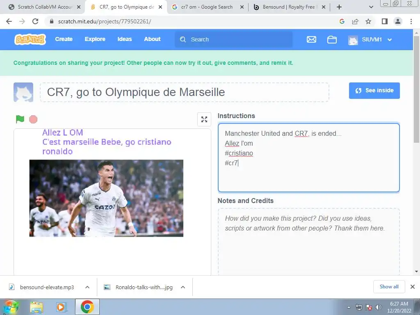Click the Chrome taskbar icon
The image size is (420, 315).
(x=87, y=307)
